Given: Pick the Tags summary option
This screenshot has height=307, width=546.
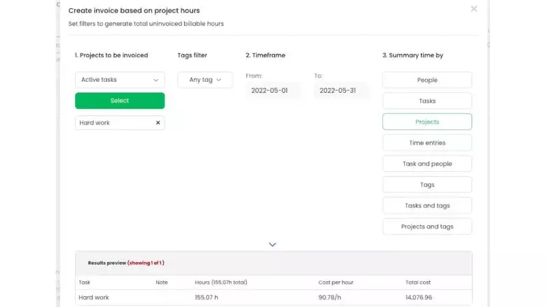Looking at the screenshot, I should pyautogui.click(x=427, y=185).
